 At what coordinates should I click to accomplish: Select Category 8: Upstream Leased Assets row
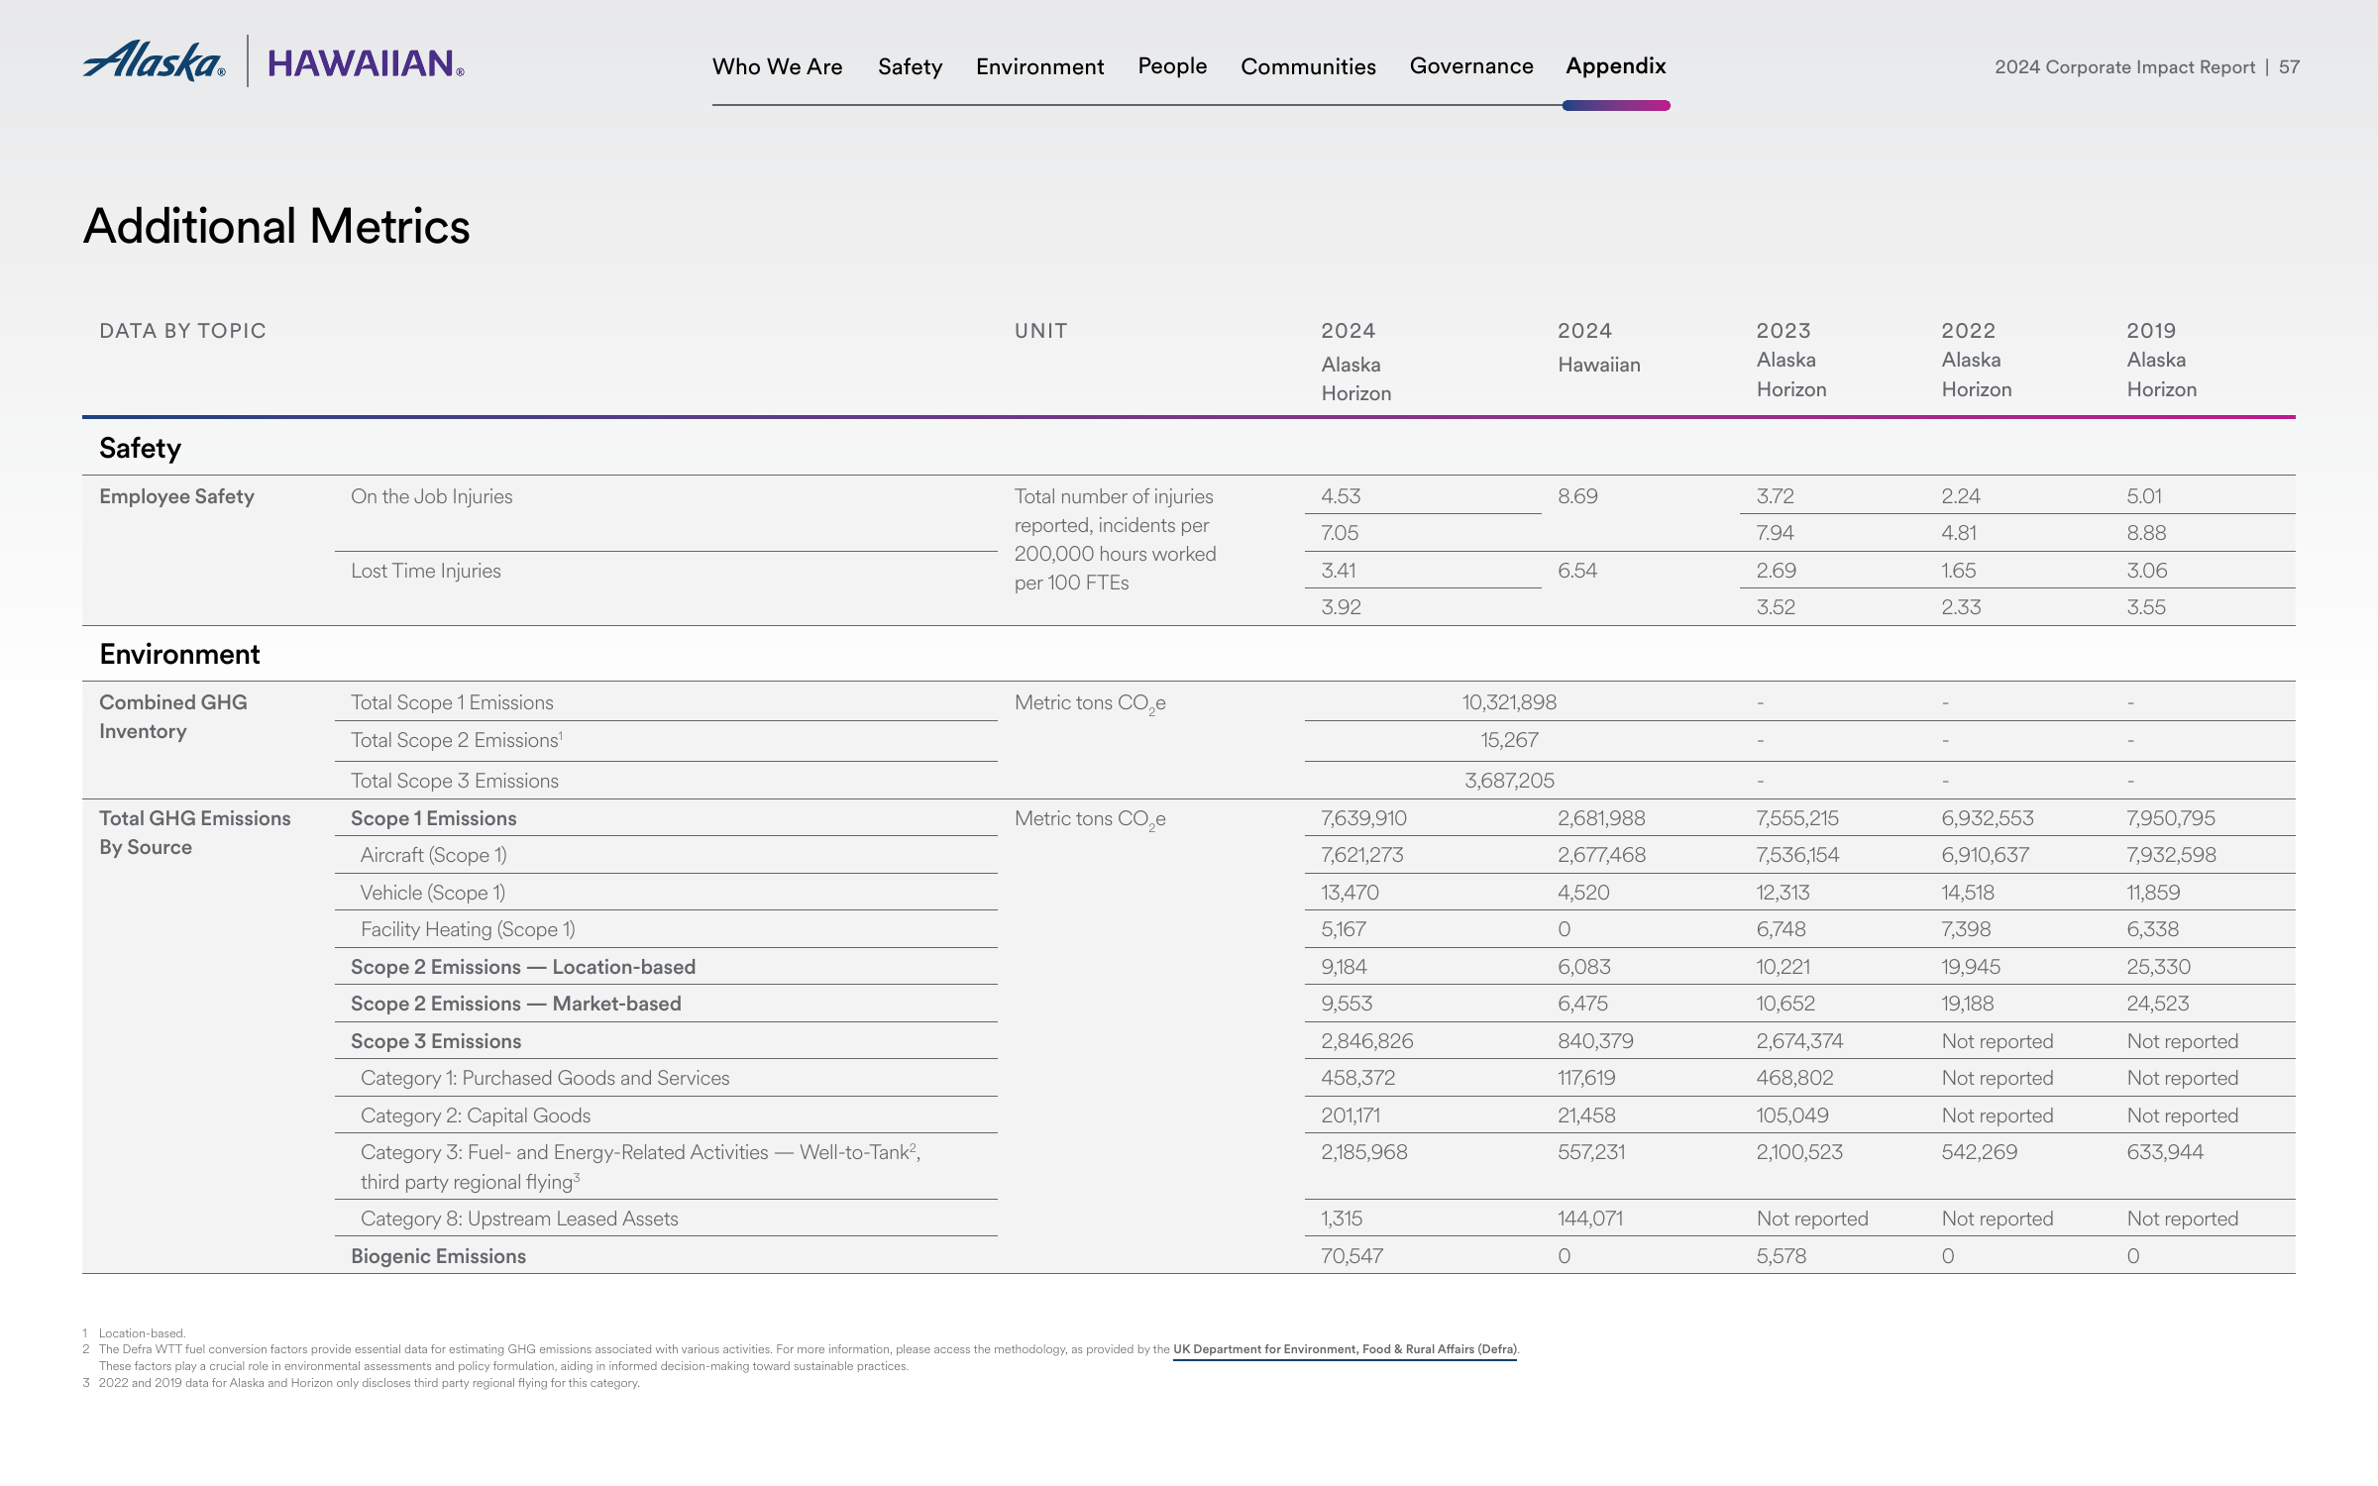(x=519, y=1219)
